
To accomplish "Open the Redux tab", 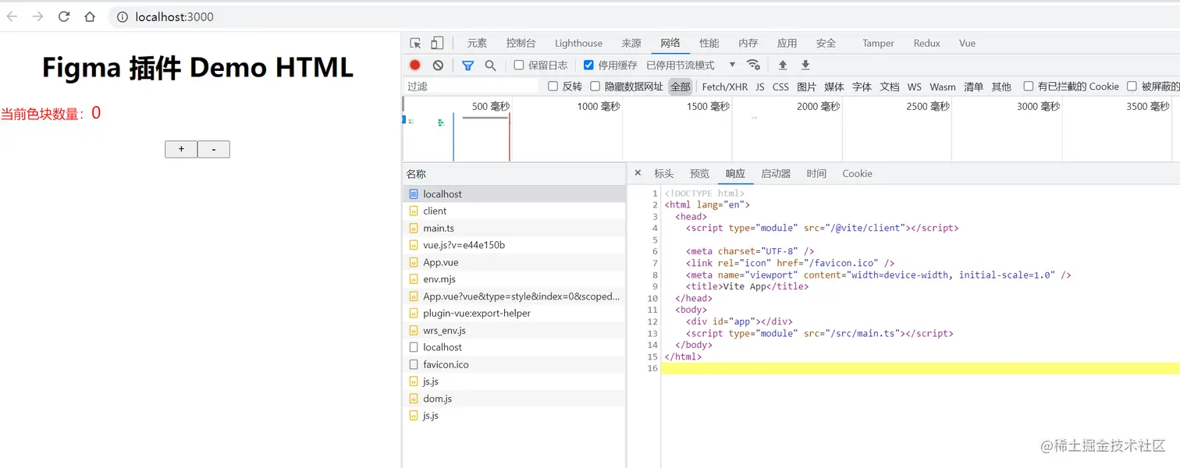I will pyautogui.click(x=927, y=43).
